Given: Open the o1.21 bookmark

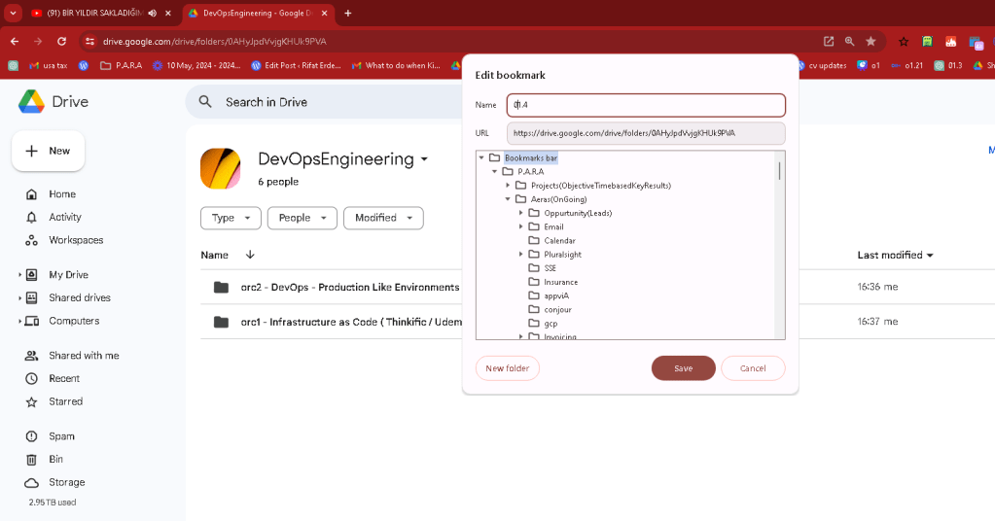Looking at the screenshot, I should click(x=906, y=65).
